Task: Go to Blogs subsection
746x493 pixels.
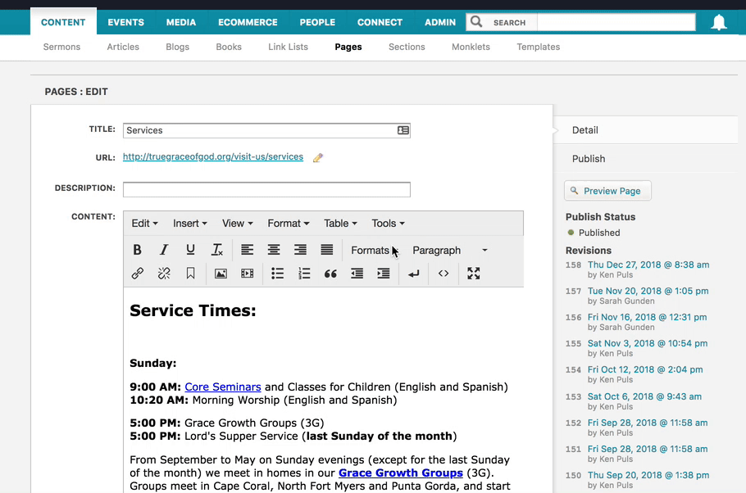Action: [177, 47]
